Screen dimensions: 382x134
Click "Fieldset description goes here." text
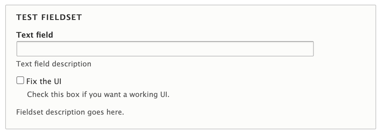(70, 112)
